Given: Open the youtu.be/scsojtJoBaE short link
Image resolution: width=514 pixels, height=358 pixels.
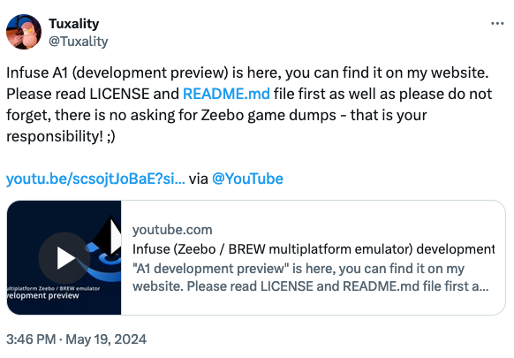Looking at the screenshot, I should (x=95, y=179).
